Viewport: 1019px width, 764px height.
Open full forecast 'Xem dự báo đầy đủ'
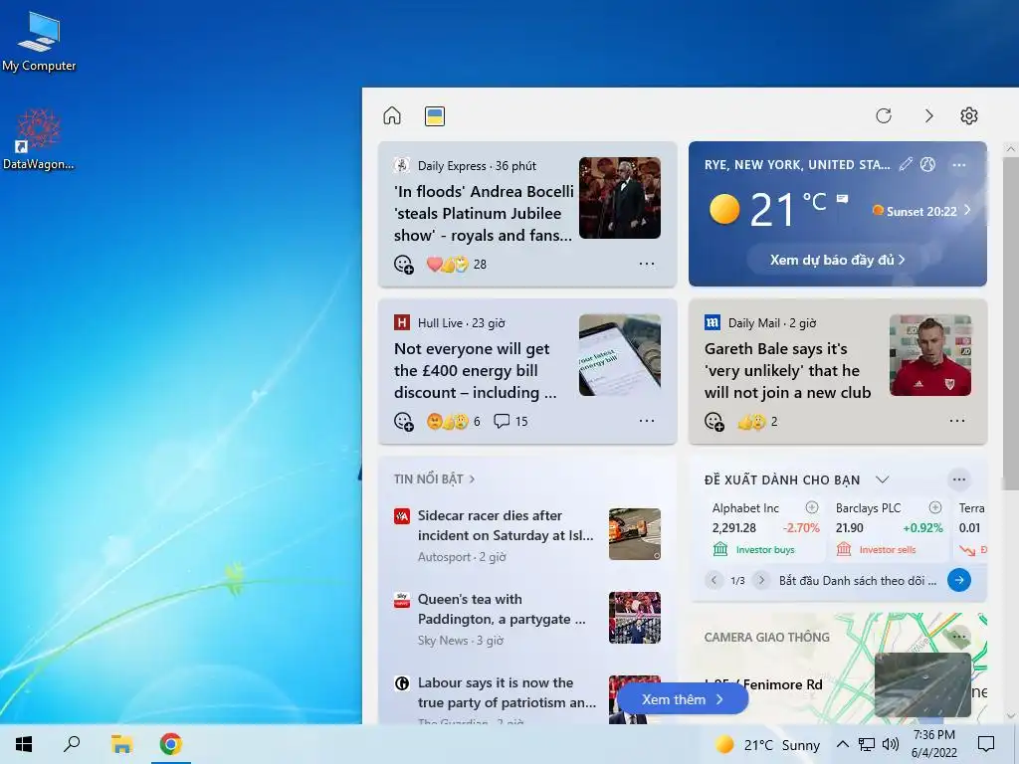(x=837, y=260)
